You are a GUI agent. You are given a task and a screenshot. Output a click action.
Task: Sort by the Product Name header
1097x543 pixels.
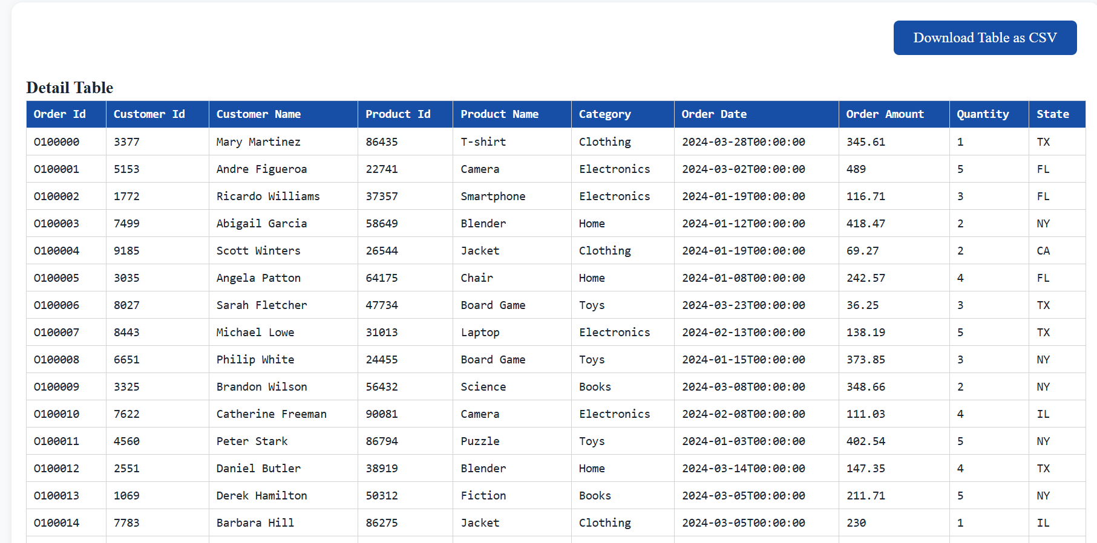(499, 114)
